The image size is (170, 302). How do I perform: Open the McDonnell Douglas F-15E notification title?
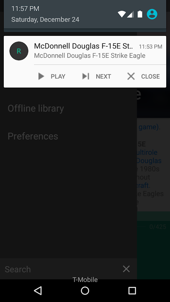tap(83, 46)
